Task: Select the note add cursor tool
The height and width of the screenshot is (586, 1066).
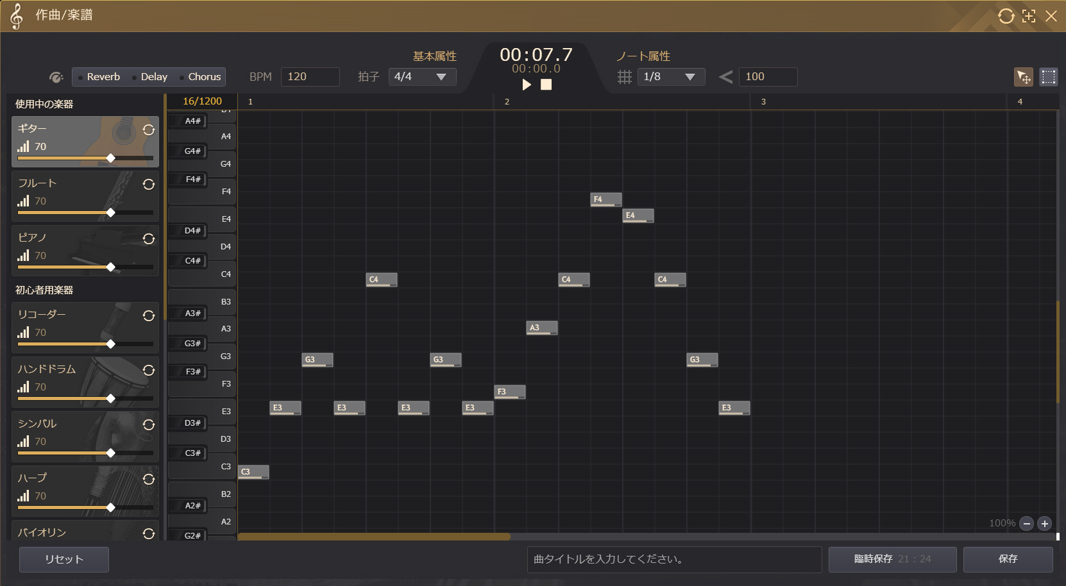Action: [1024, 77]
